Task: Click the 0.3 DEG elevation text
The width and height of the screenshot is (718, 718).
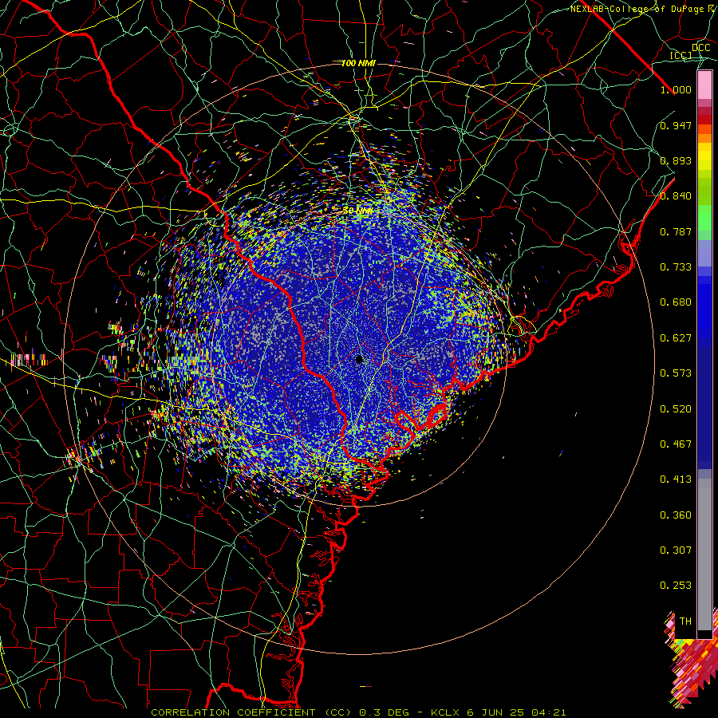Action: [x=383, y=712]
